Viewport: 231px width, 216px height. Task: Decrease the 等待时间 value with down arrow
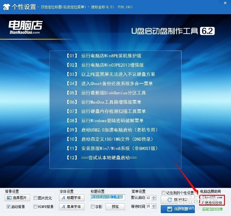154,208
